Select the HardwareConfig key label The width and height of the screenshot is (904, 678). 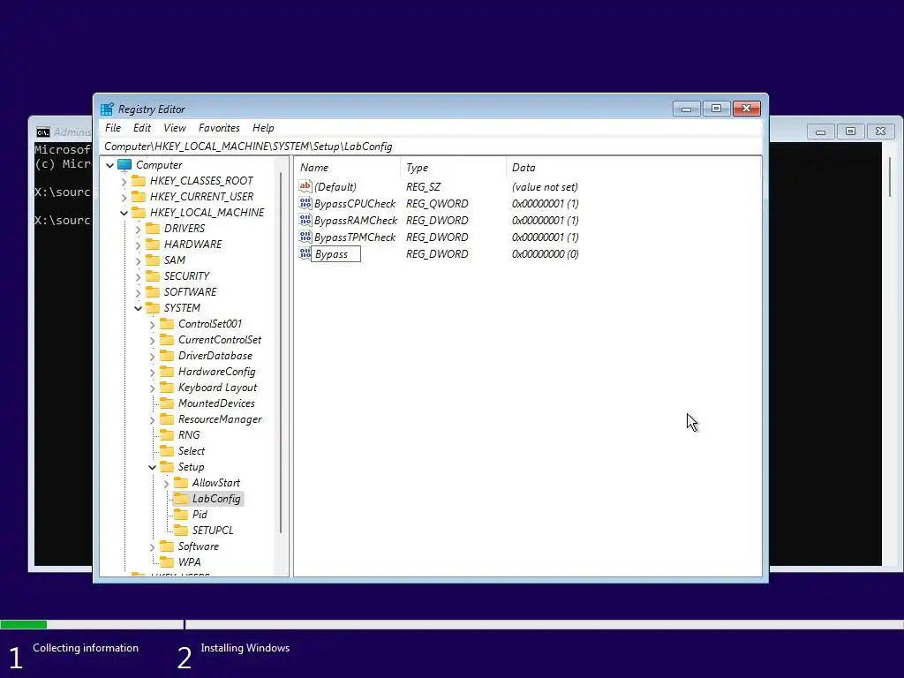tap(217, 372)
